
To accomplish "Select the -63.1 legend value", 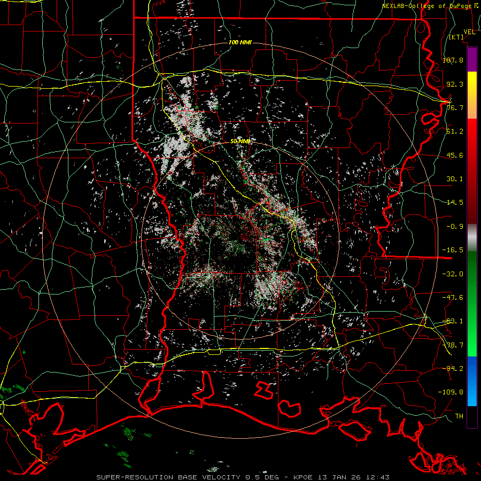I will tap(453, 321).
